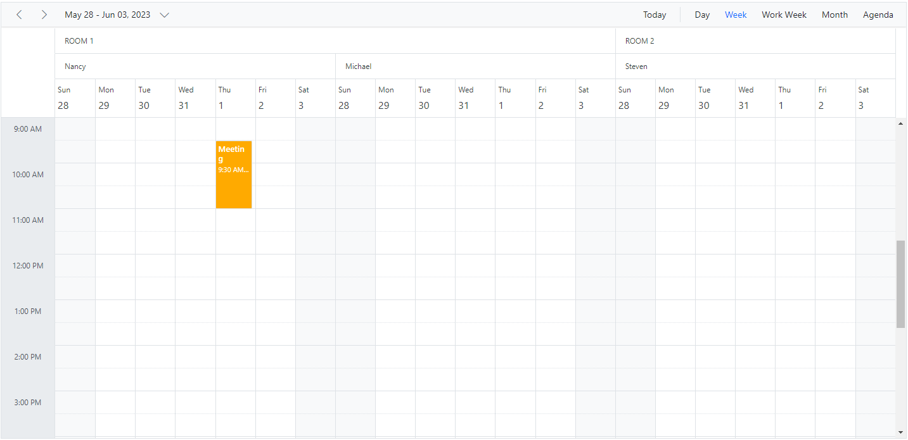Viewport: 908px width, 440px height.
Task: Select Fri 2 under Steven
Action: pos(835,98)
